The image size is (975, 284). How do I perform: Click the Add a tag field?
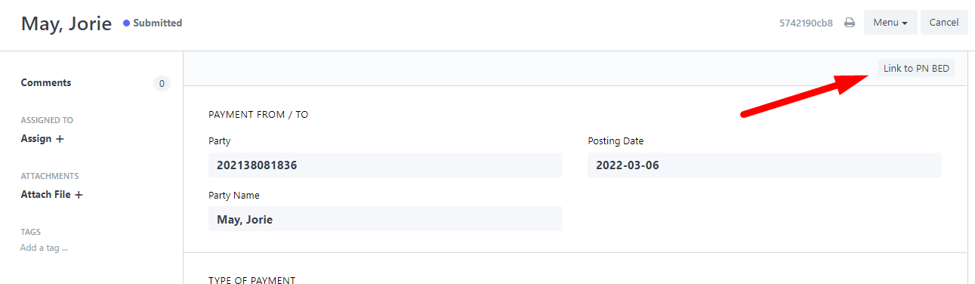[44, 248]
